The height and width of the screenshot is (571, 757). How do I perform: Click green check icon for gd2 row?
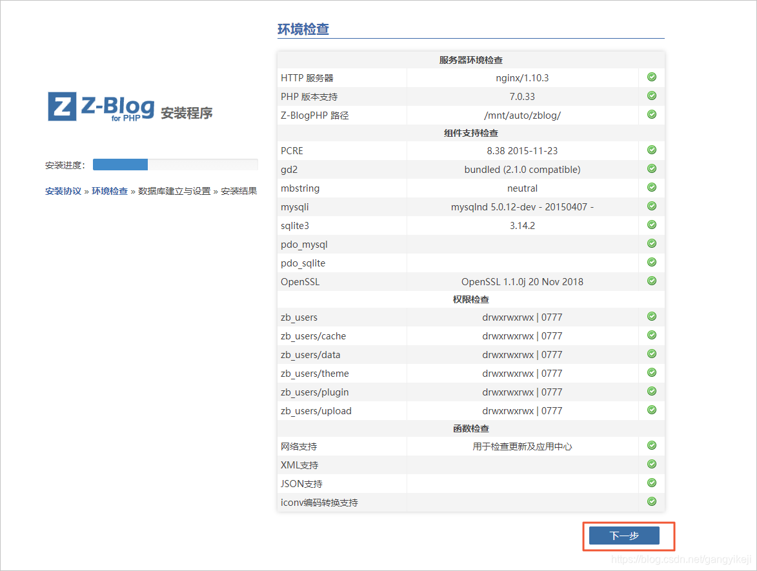click(x=652, y=168)
